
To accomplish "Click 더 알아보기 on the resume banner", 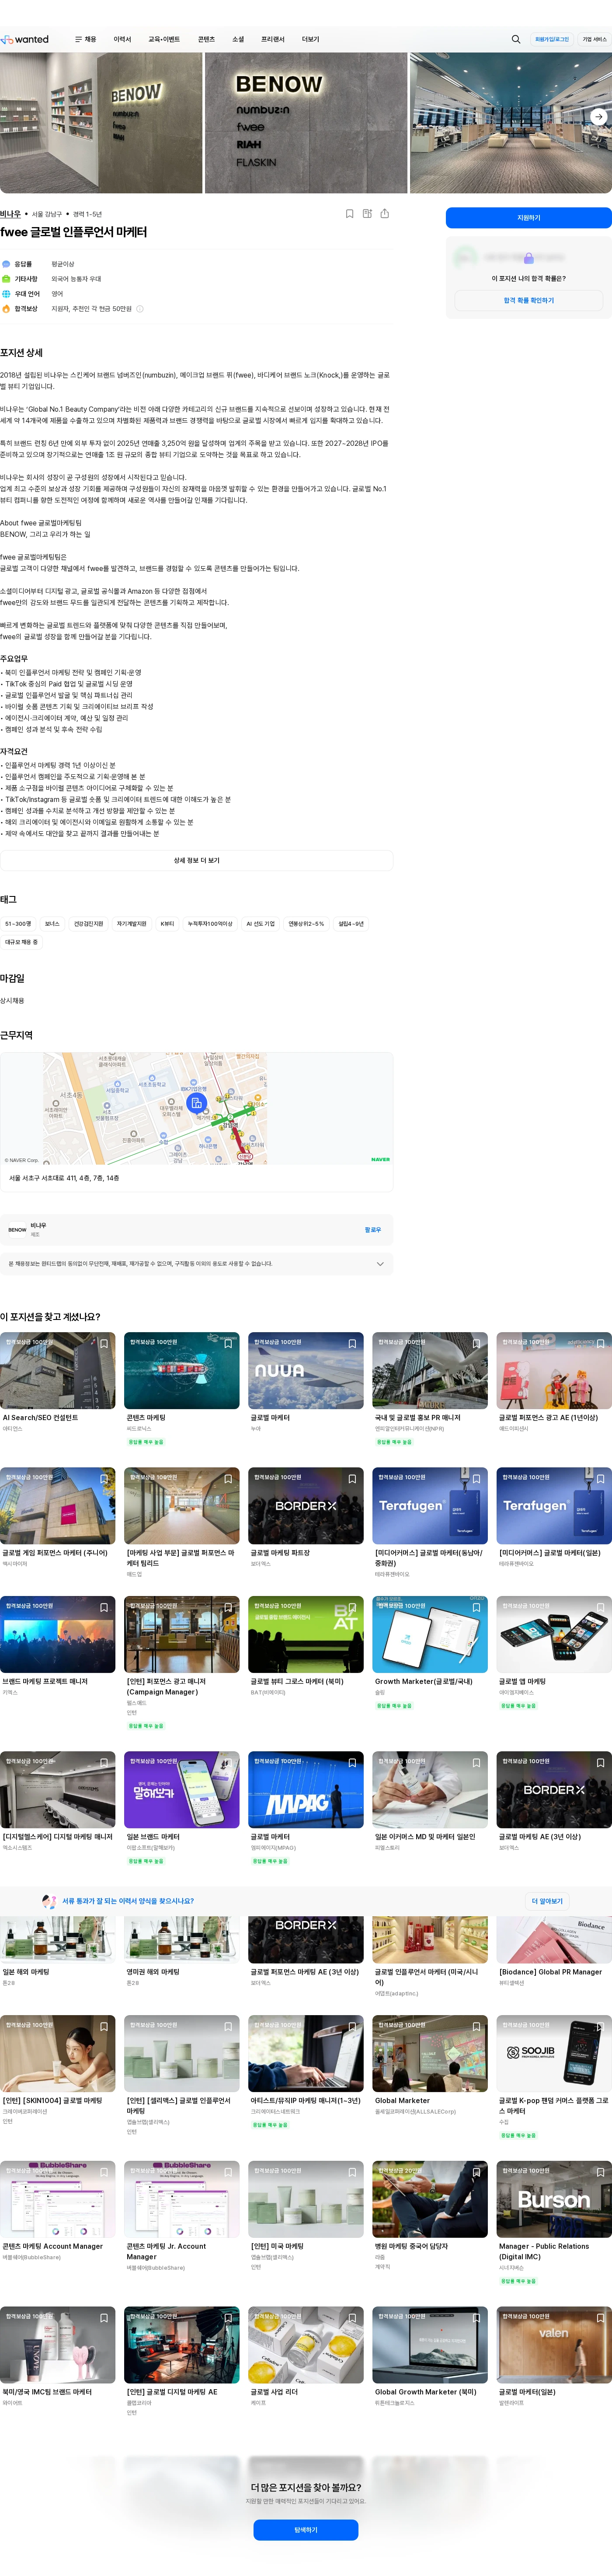I will (547, 1901).
